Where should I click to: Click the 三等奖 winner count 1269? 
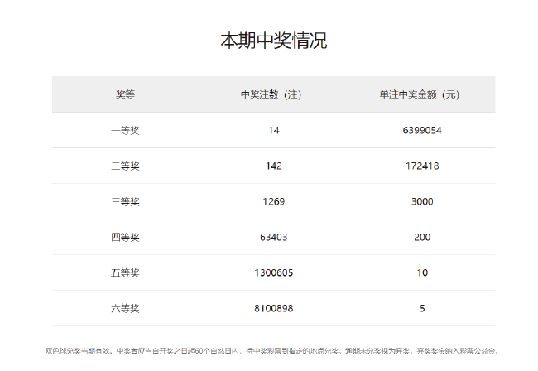[x=274, y=202]
